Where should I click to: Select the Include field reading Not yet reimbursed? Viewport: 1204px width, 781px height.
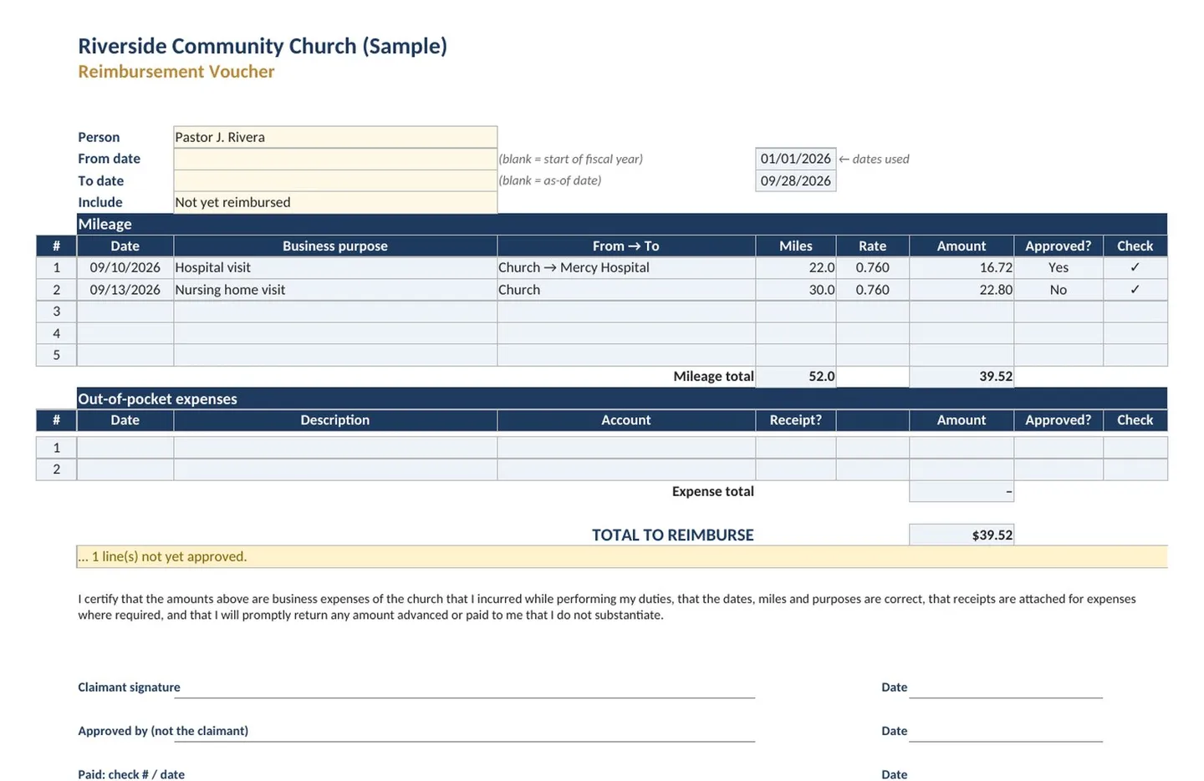click(x=335, y=202)
